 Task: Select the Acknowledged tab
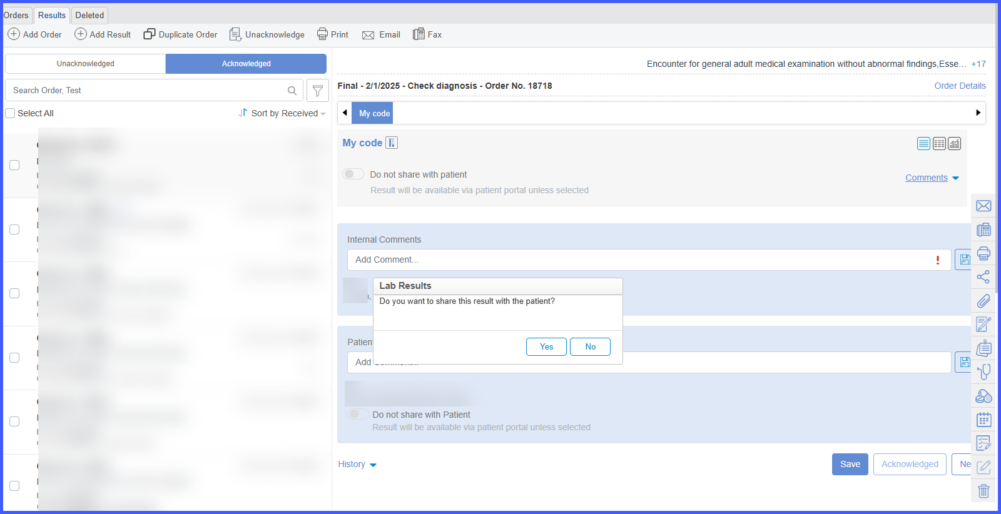coord(246,64)
